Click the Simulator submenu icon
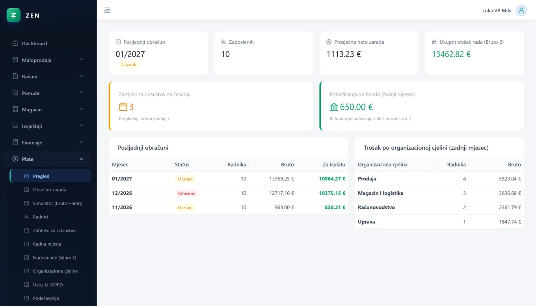The width and height of the screenshot is (536, 306). 27,203
